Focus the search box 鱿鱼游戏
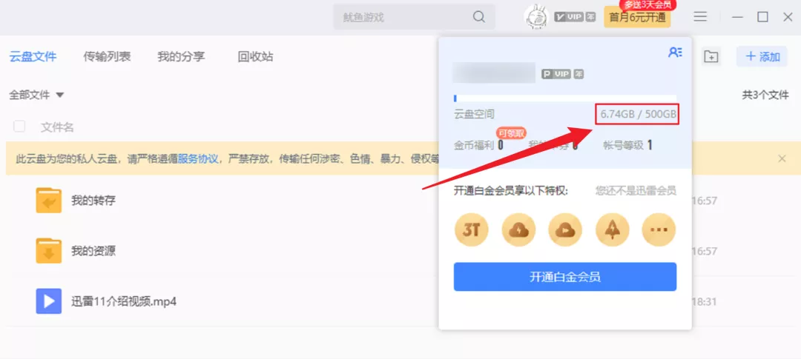Image resolution: width=801 pixels, height=359 pixels. click(415, 17)
